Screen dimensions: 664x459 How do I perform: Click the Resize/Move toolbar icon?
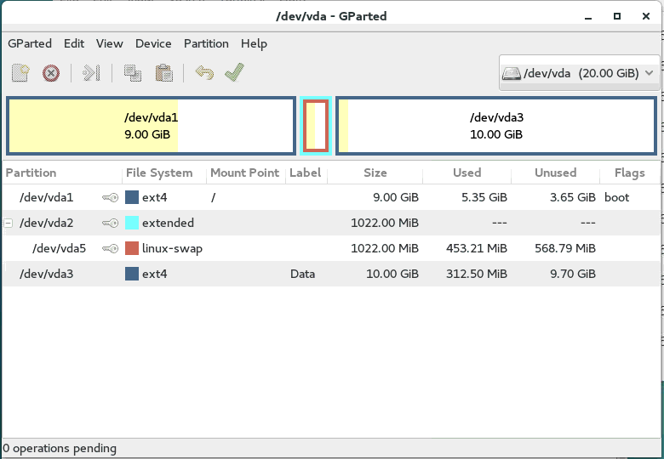tap(92, 73)
